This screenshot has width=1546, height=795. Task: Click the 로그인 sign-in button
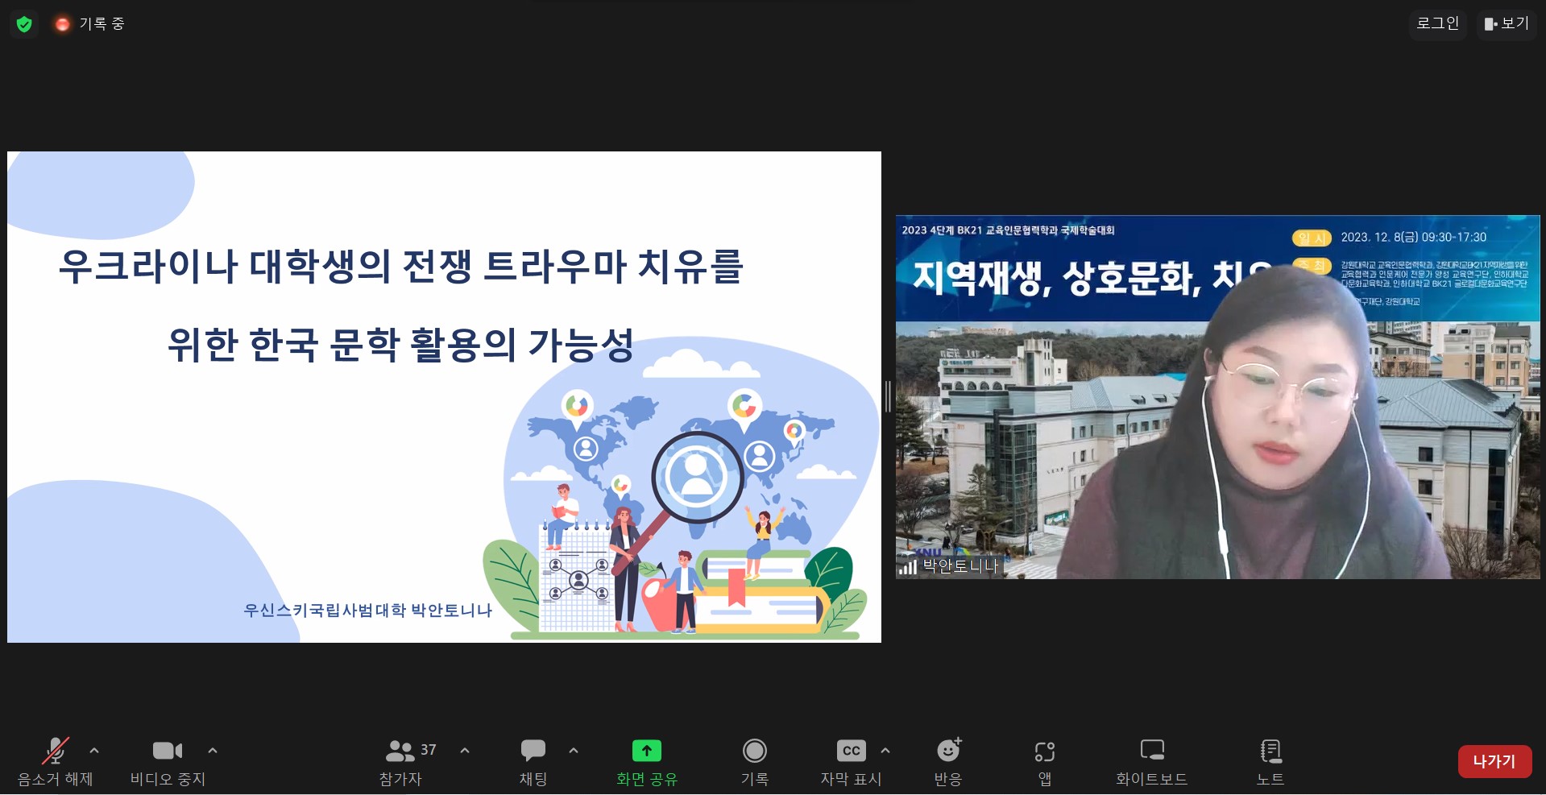[x=1437, y=23]
